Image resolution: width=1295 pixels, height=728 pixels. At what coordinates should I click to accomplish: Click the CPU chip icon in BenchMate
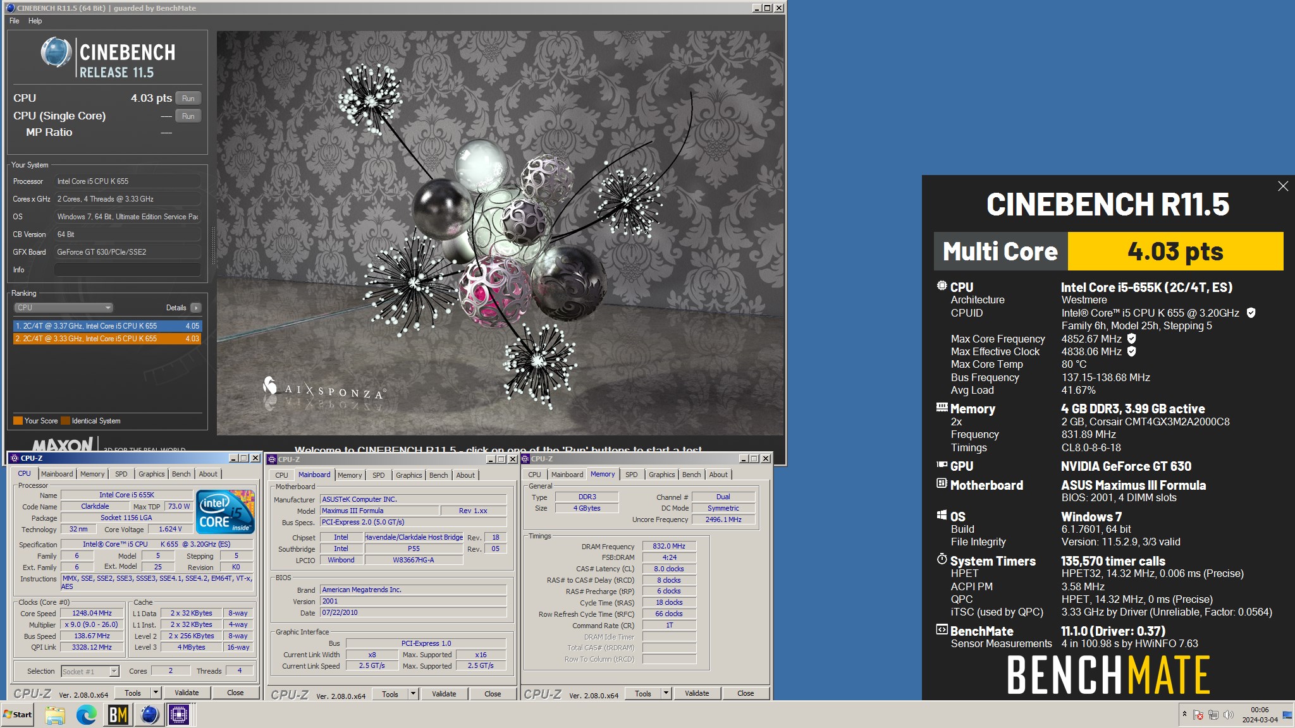click(942, 286)
